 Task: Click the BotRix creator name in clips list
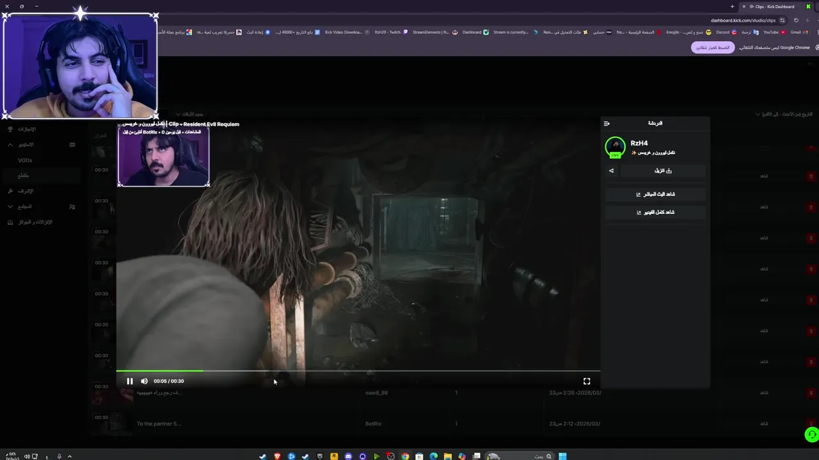coord(373,424)
